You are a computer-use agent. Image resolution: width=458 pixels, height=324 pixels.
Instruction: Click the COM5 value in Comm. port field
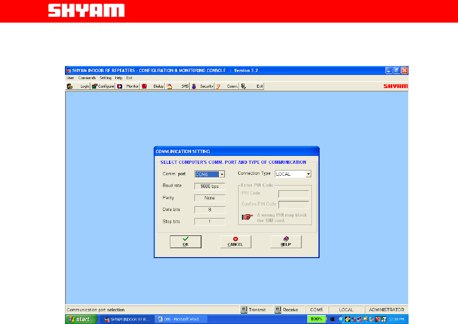tap(207, 174)
